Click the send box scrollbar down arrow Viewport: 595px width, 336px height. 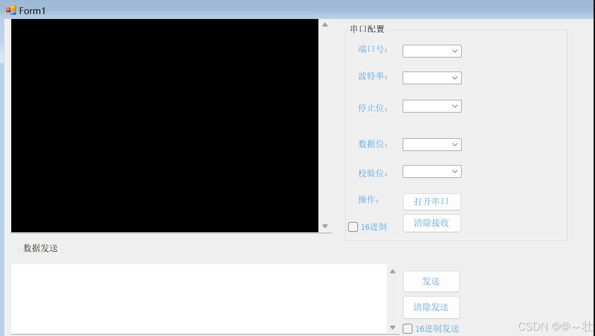pyautogui.click(x=392, y=327)
